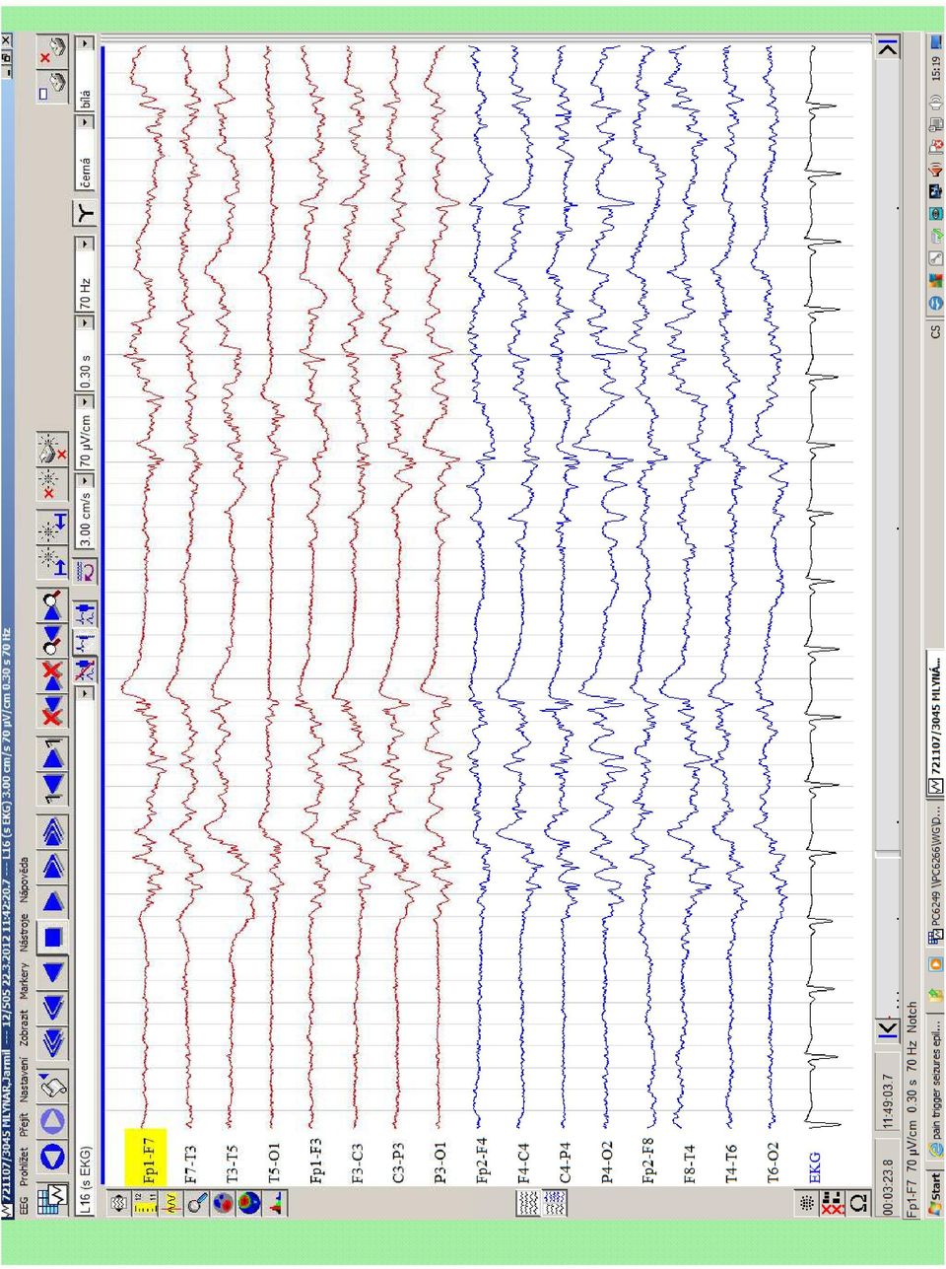Click the yellow ruler scale icon
This screenshot has height=1269, width=946.
point(145,1203)
